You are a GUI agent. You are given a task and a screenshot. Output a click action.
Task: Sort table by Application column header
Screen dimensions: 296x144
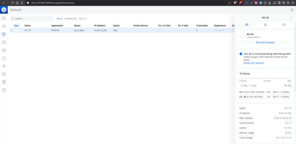tap(57, 25)
